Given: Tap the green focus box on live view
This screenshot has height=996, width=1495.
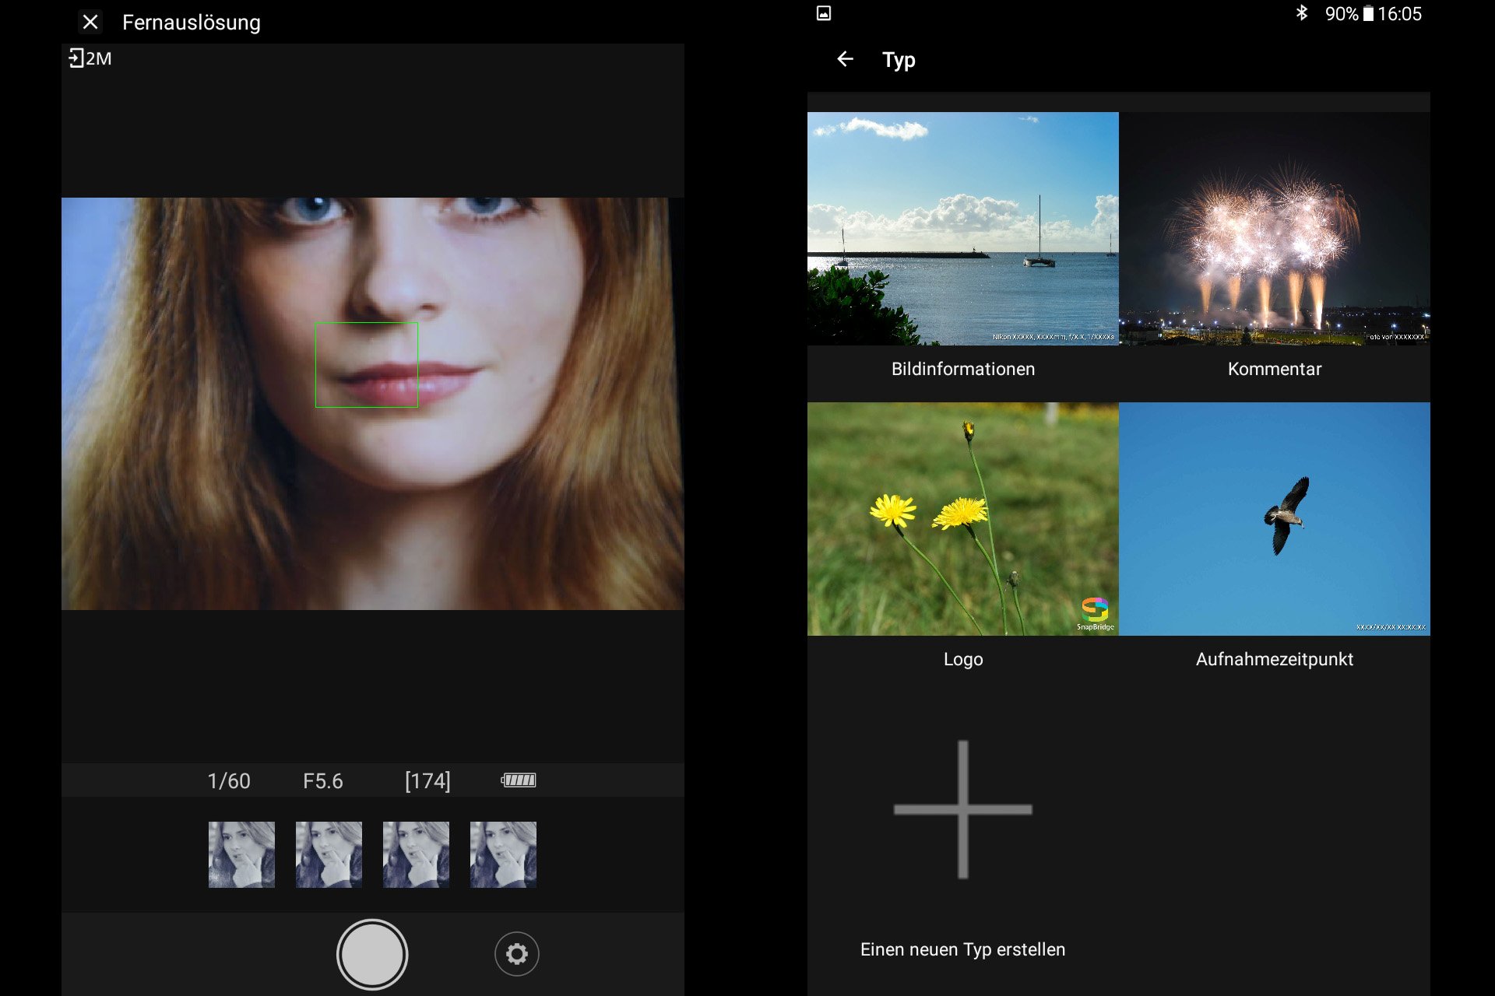Looking at the screenshot, I should (367, 365).
